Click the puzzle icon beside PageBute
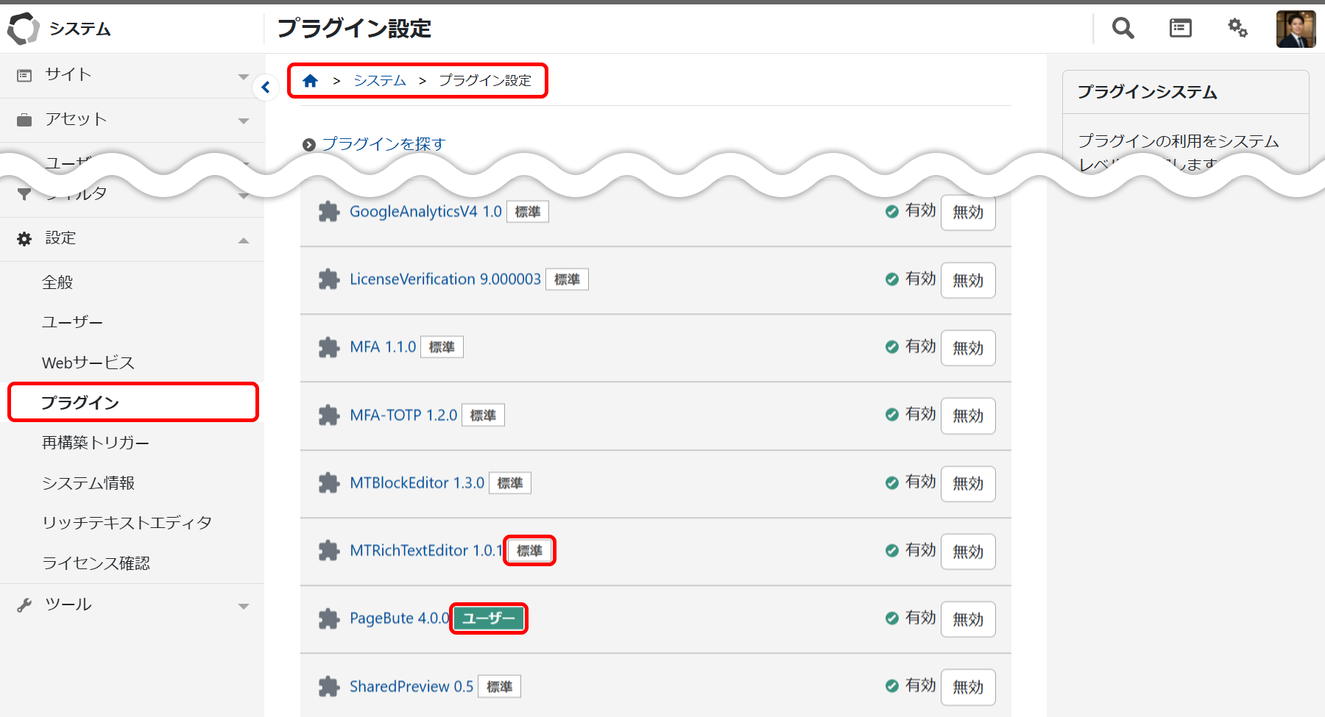Image resolution: width=1325 pixels, height=717 pixels. pyautogui.click(x=328, y=619)
